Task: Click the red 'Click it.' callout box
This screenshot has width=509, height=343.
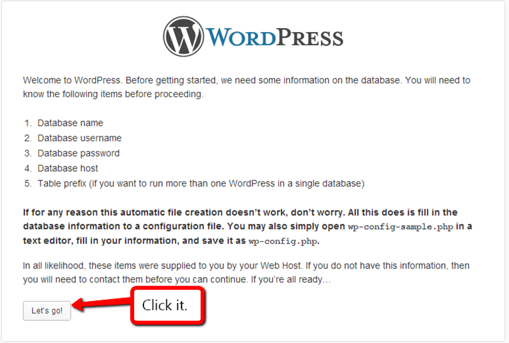Action: [x=168, y=306]
